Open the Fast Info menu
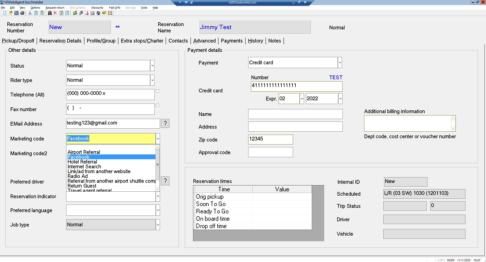 point(114,8)
